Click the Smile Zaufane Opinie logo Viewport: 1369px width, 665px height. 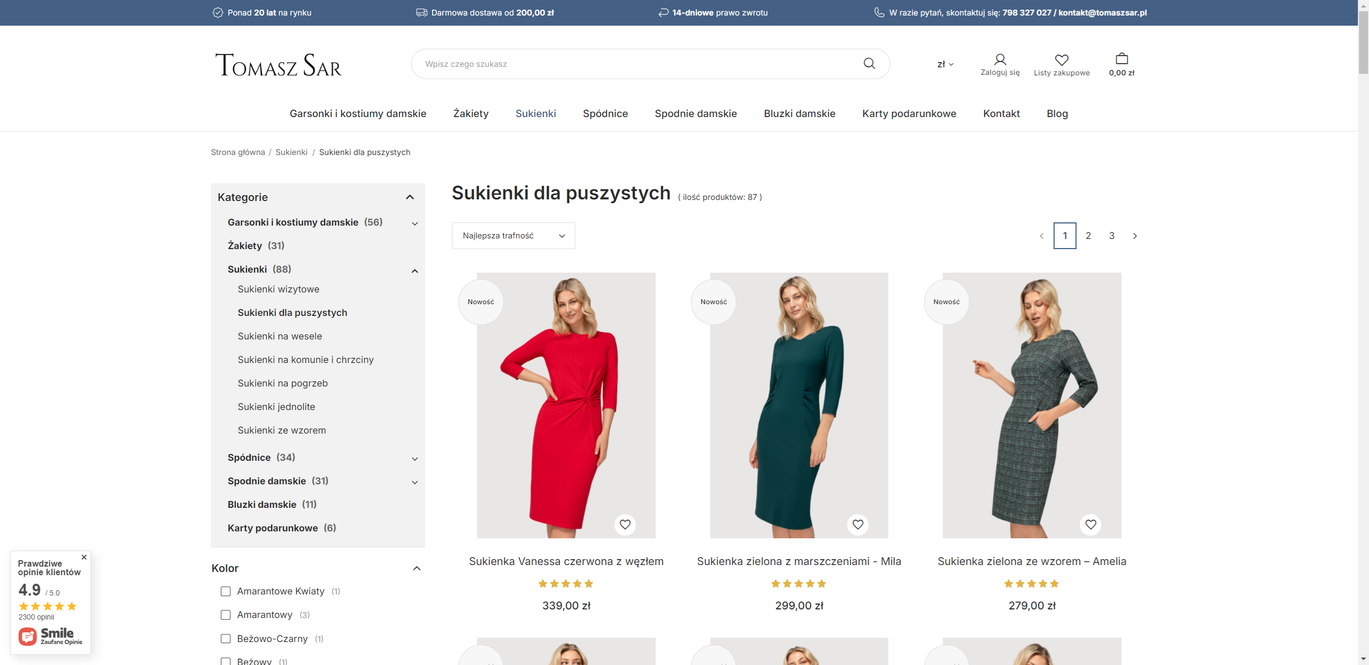click(x=51, y=636)
